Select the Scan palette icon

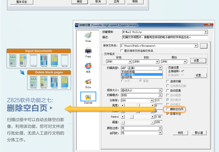tap(88, 35)
